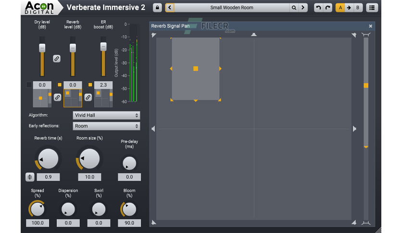Edit spread value 100.0

click(38, 223)
